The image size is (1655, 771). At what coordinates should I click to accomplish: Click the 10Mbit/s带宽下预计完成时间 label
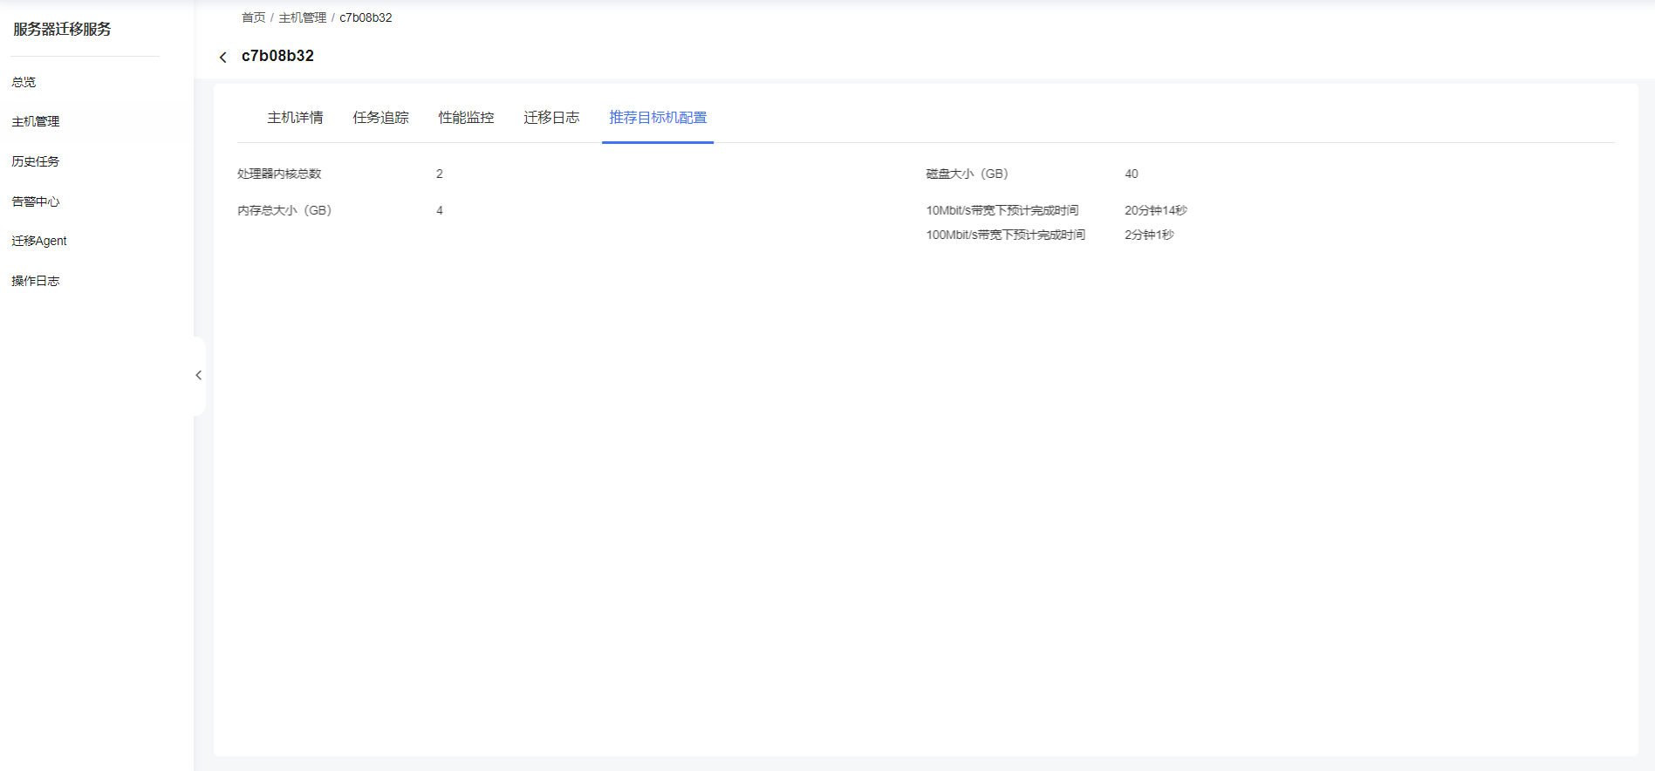(x=1002, y=210)
